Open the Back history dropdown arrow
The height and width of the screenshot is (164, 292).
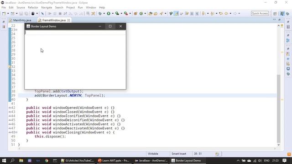point(230,13)
